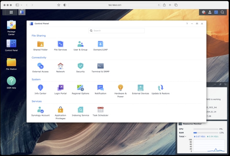Bookmark page with star icon

tap(59, 5)
